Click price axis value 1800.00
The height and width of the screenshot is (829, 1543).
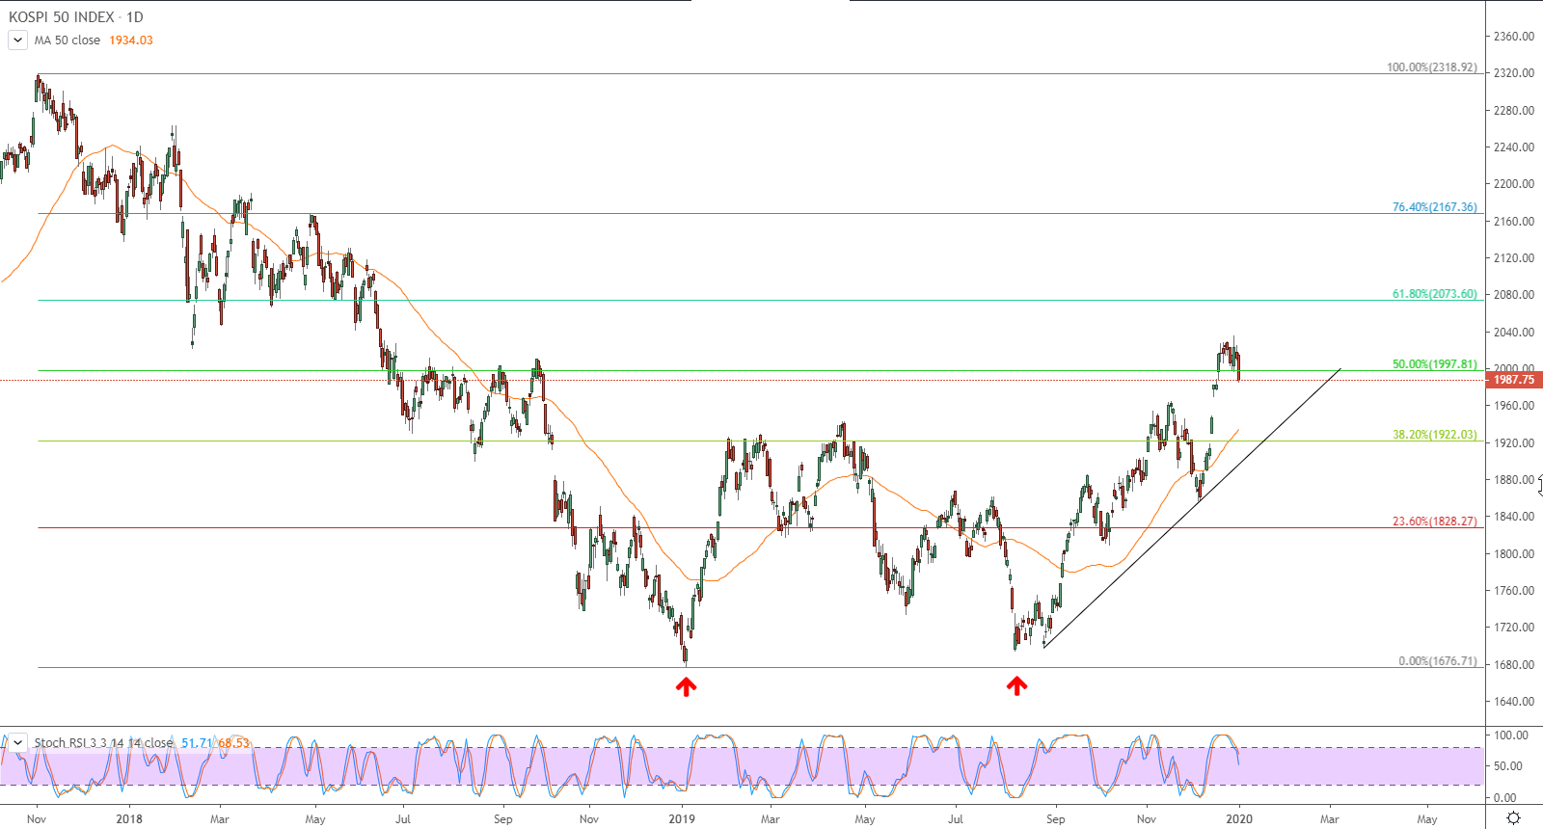[1514, 554]
